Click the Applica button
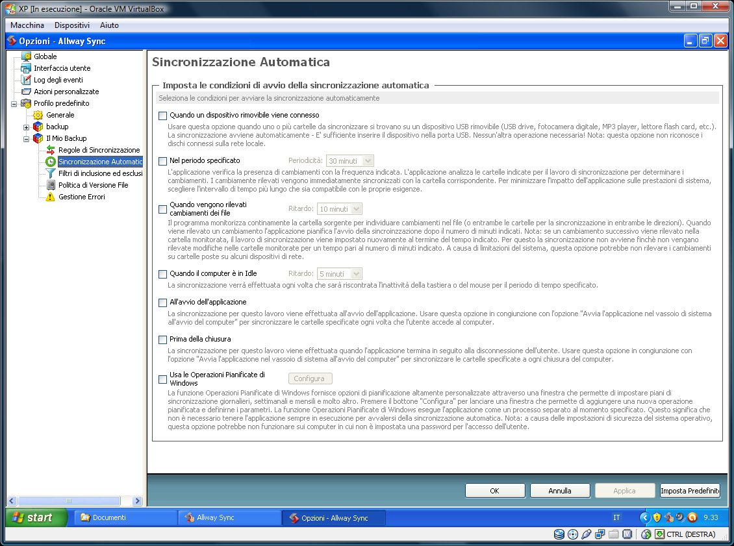This screenshot has width=734, height=546. coord(624,491)
